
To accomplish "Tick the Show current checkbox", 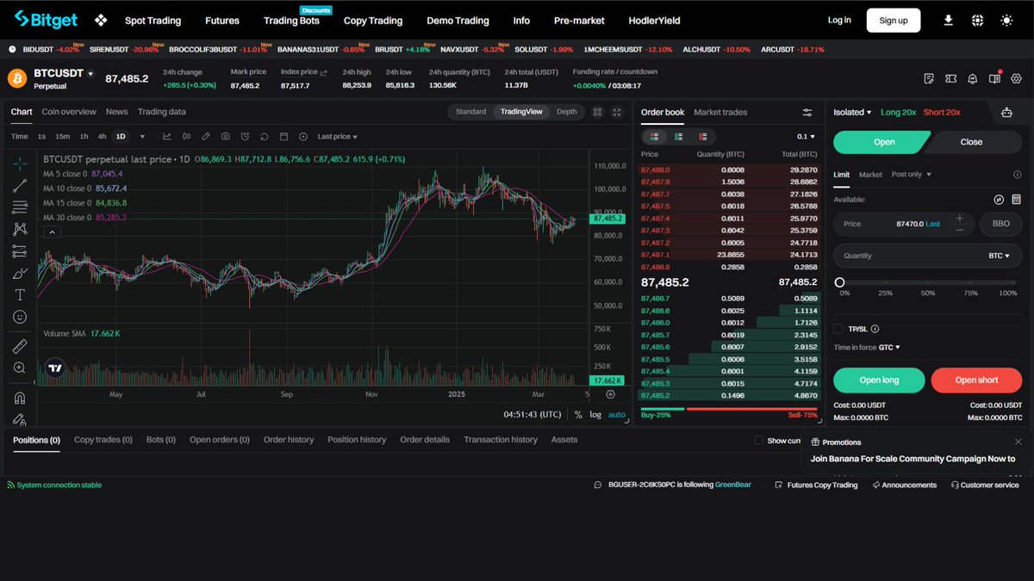I will (x=758, y=441).
